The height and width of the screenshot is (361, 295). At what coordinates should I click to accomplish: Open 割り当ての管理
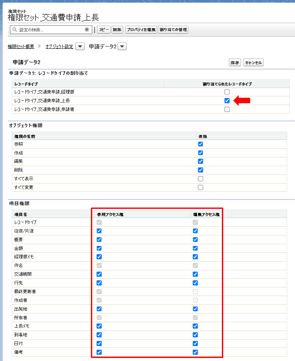pos(173,30)
